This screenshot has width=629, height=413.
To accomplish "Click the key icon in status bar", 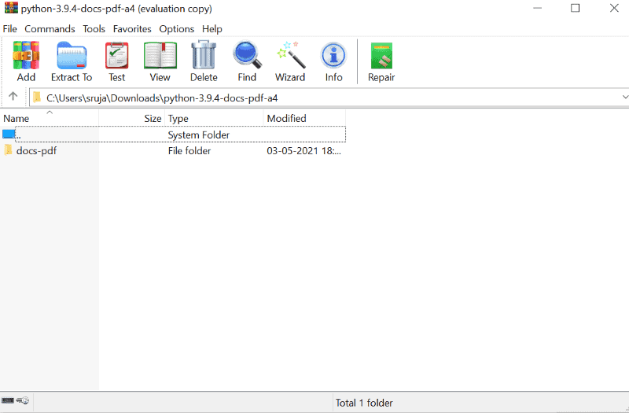I will point(23,400).
